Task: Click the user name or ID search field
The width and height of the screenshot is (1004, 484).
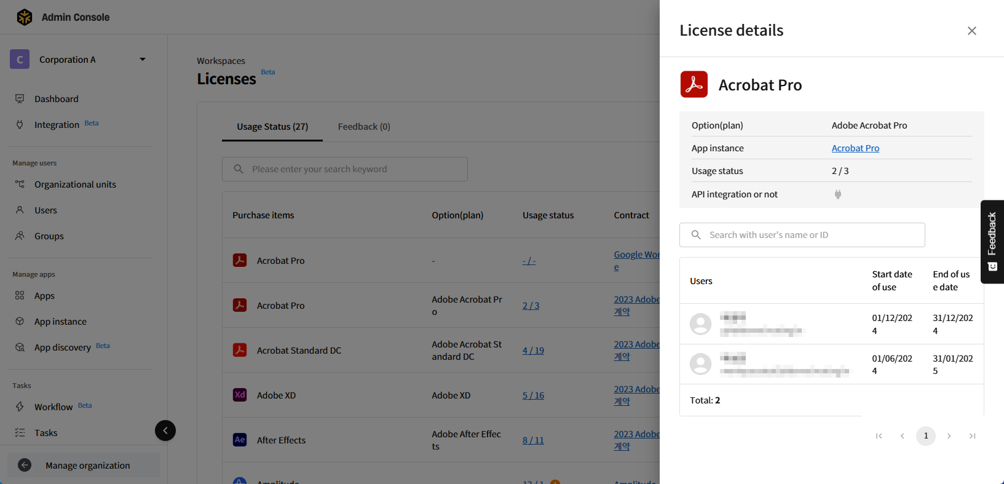Action: [x=802, y=235]
